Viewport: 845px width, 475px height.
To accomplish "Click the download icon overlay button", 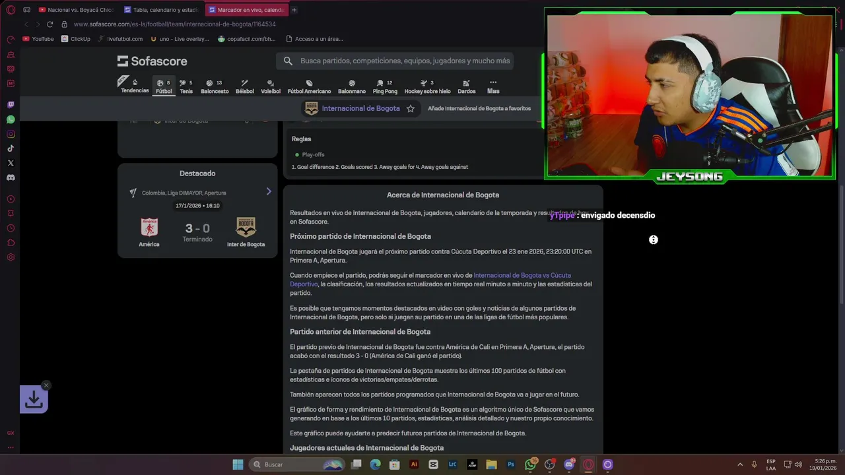I will click(34, 399).
